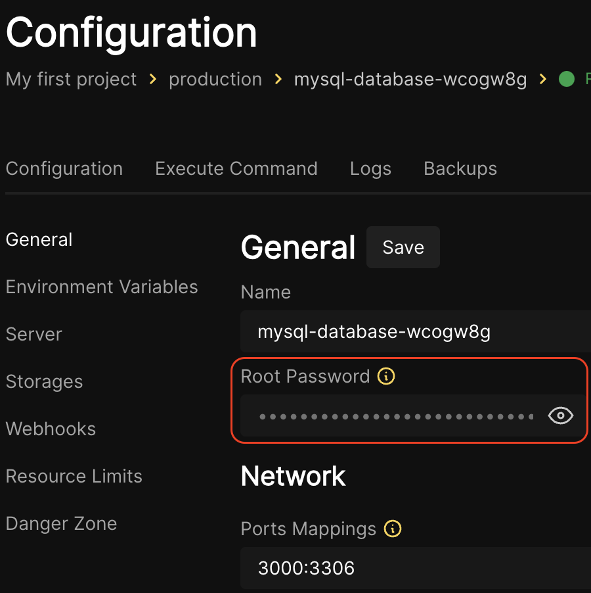591x593 pixels.
Task: Go to the Backups tab
Action: [x=460, y=168]
